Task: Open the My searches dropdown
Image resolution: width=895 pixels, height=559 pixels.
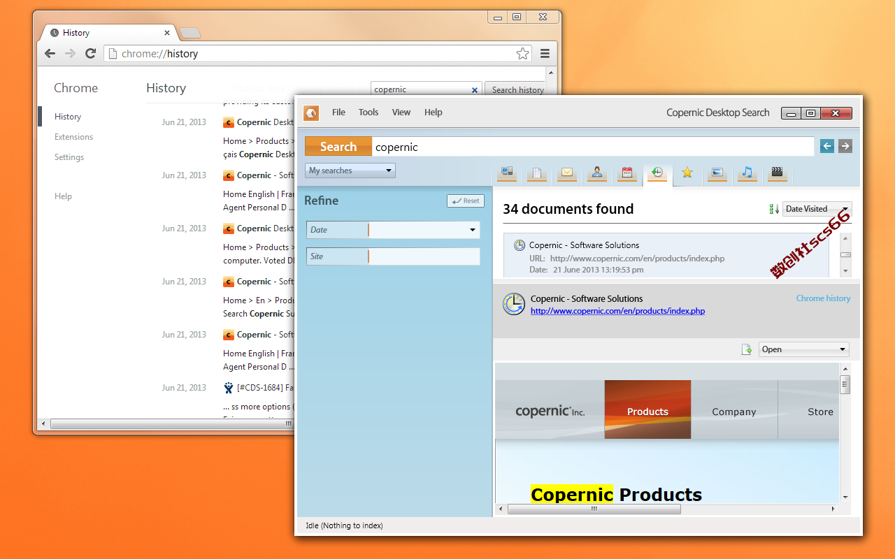Action: pos(350,170)
